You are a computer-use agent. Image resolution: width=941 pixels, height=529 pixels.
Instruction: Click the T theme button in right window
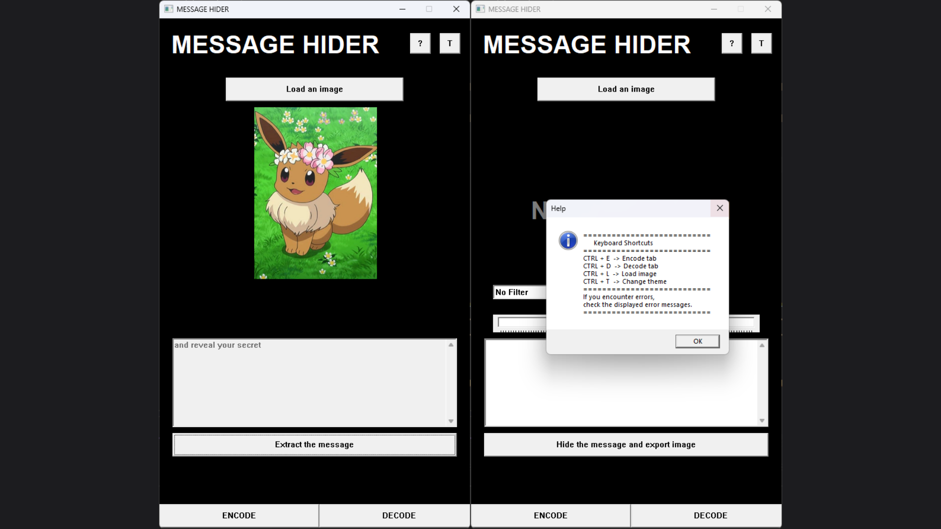pos(761,44)
